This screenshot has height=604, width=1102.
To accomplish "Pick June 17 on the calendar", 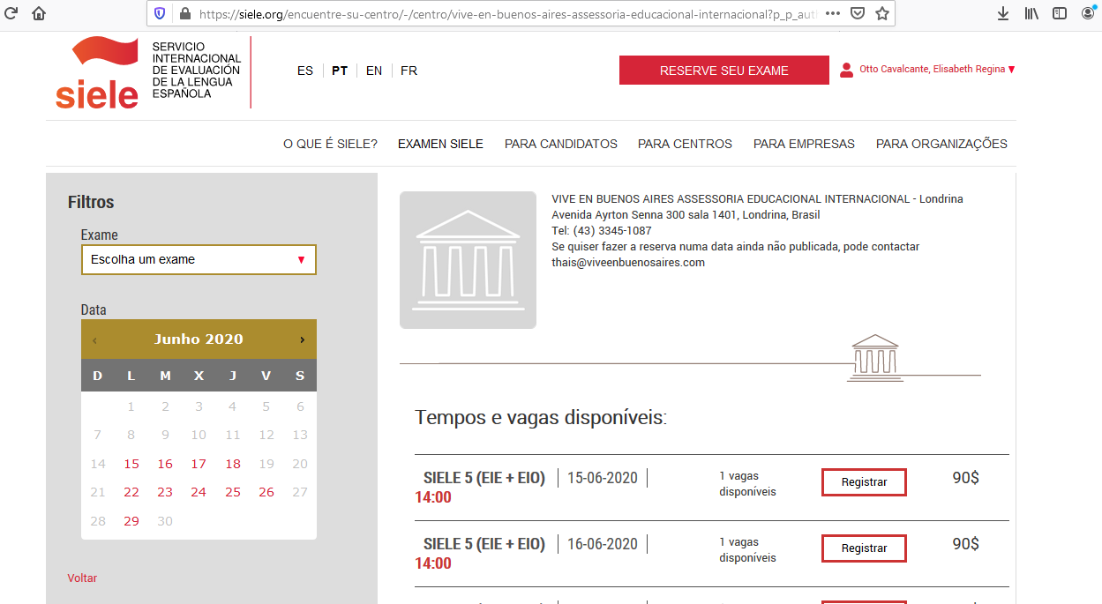I will tap(199, 464).
